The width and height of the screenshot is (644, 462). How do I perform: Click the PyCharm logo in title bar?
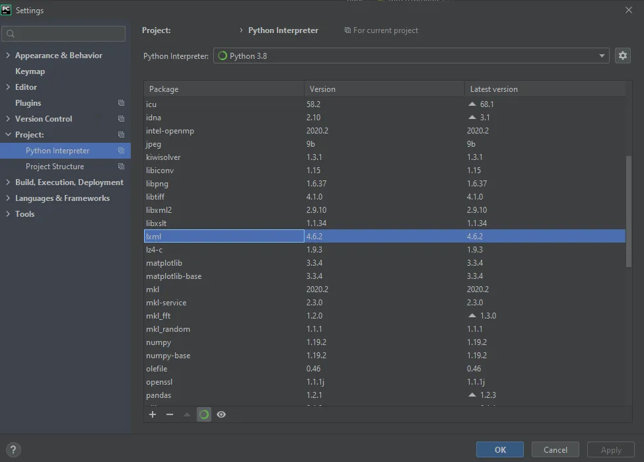tap(6, 10)
